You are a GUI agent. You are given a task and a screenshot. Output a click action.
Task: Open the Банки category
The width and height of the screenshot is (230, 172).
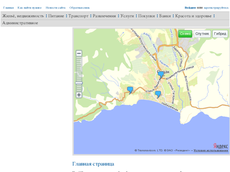pyautogui.click(x=165, y=16)
